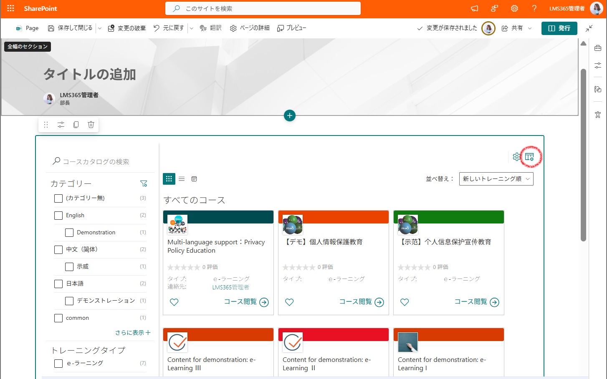Click the 全幅のセクション section label
This screenshot has width=607, height=379.
28,46
